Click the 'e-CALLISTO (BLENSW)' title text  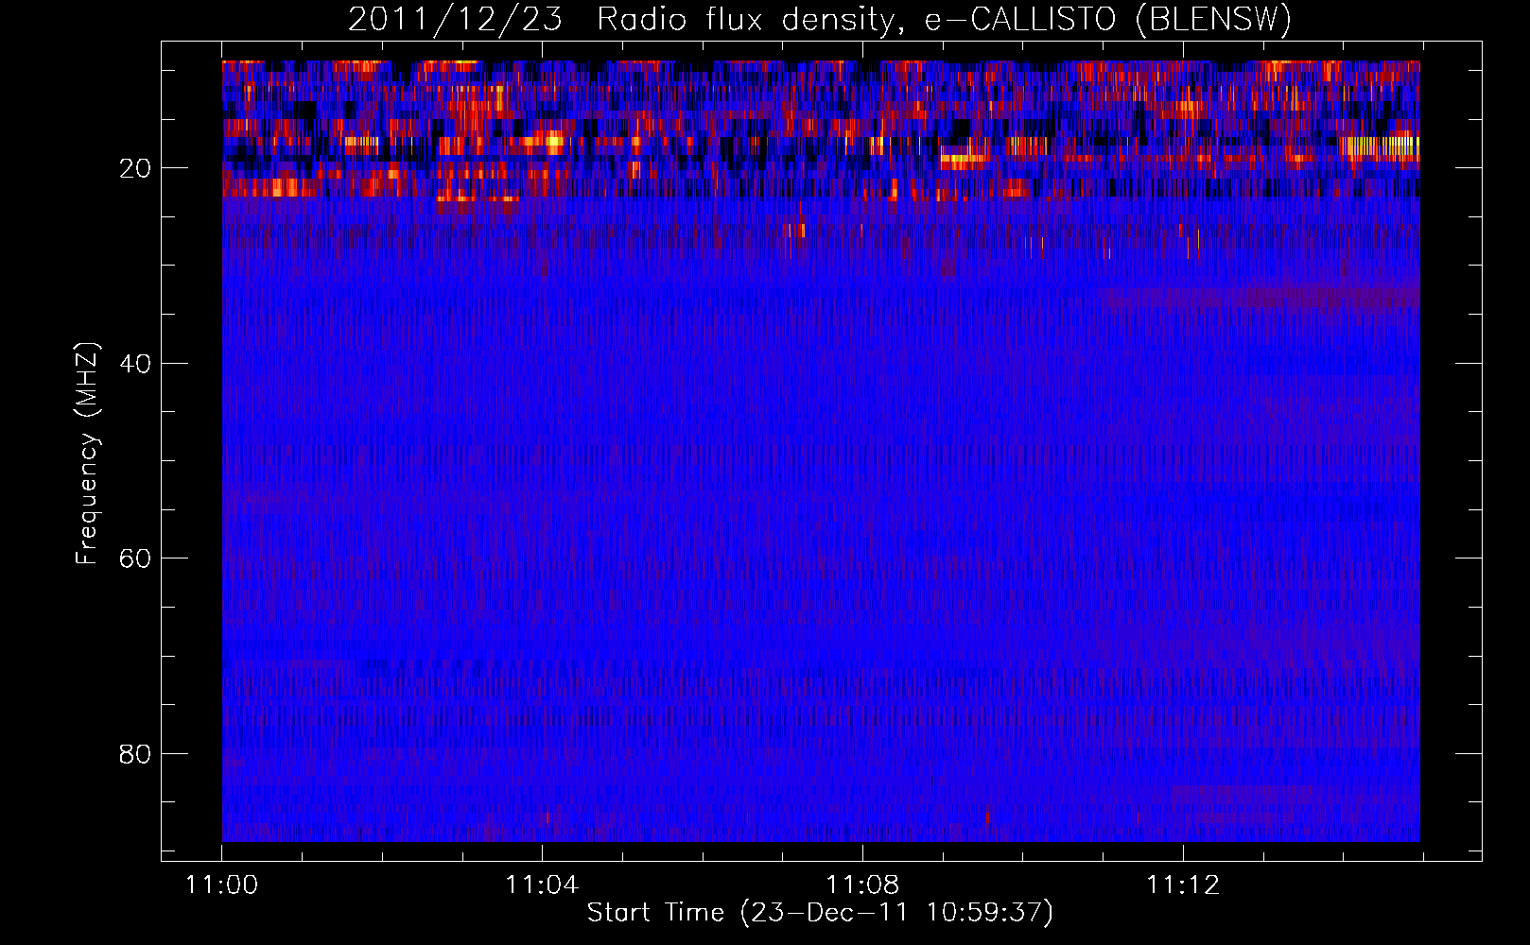click(x=1107, y=20)
